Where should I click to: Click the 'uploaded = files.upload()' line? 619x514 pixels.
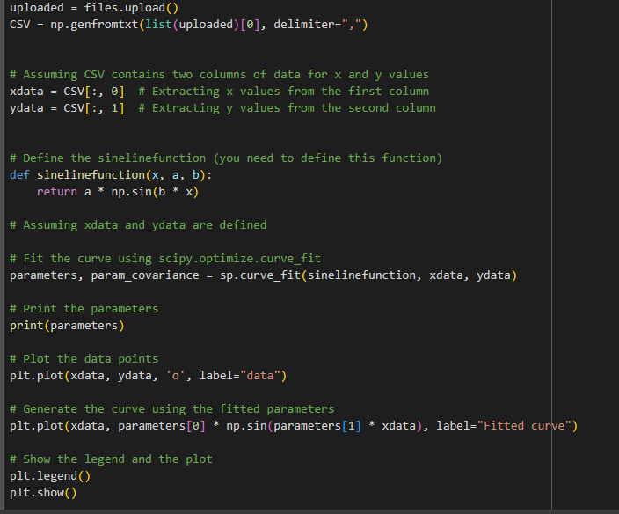pyautogui.click(x=94, y=8)
